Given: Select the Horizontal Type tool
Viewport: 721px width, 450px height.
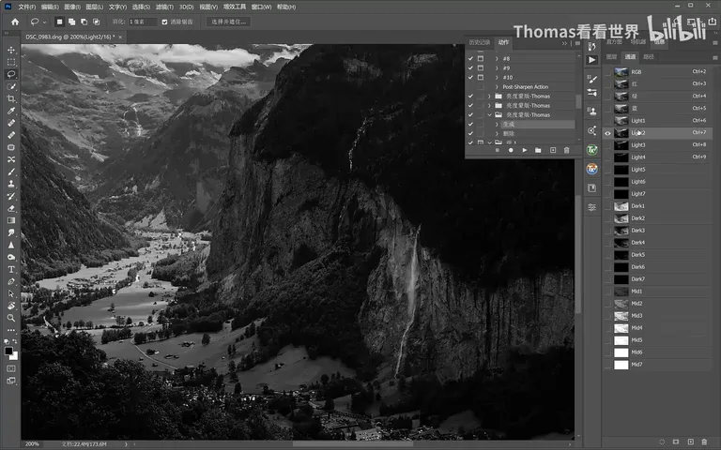Looking at the screenshot, I should point(11,269).
